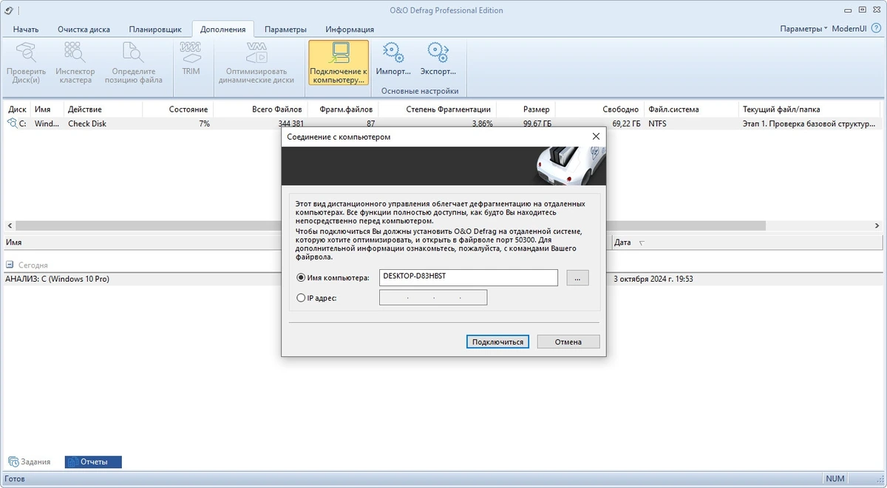
Task: Click the NUM indicator in status bar
Action: point(835,478)
